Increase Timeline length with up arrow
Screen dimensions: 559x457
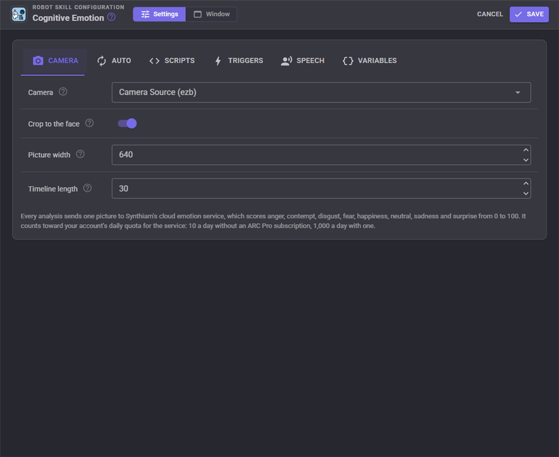pyautogui.click(x=526, y=183)
